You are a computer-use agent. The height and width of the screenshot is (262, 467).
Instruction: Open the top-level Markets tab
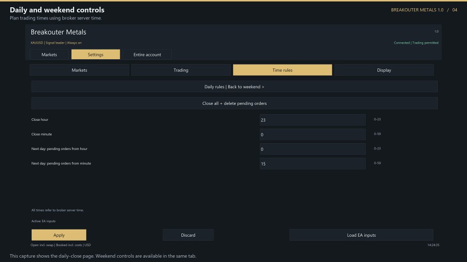49,54
